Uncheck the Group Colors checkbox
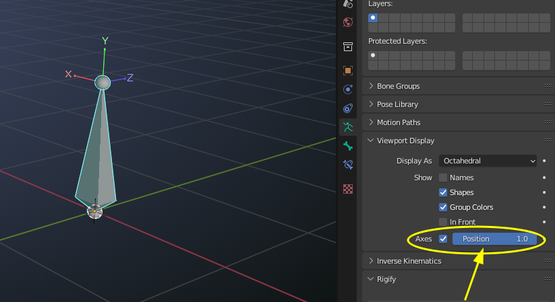Viewport: 555px width, 302px height. [x=443, y=207]
